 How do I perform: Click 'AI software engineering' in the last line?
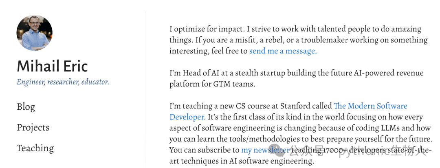[x=271, y=161]
